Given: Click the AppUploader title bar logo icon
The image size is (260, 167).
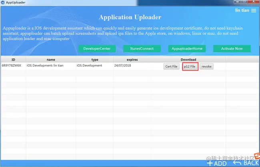Looking at the screenshot, I should point(3,2).
